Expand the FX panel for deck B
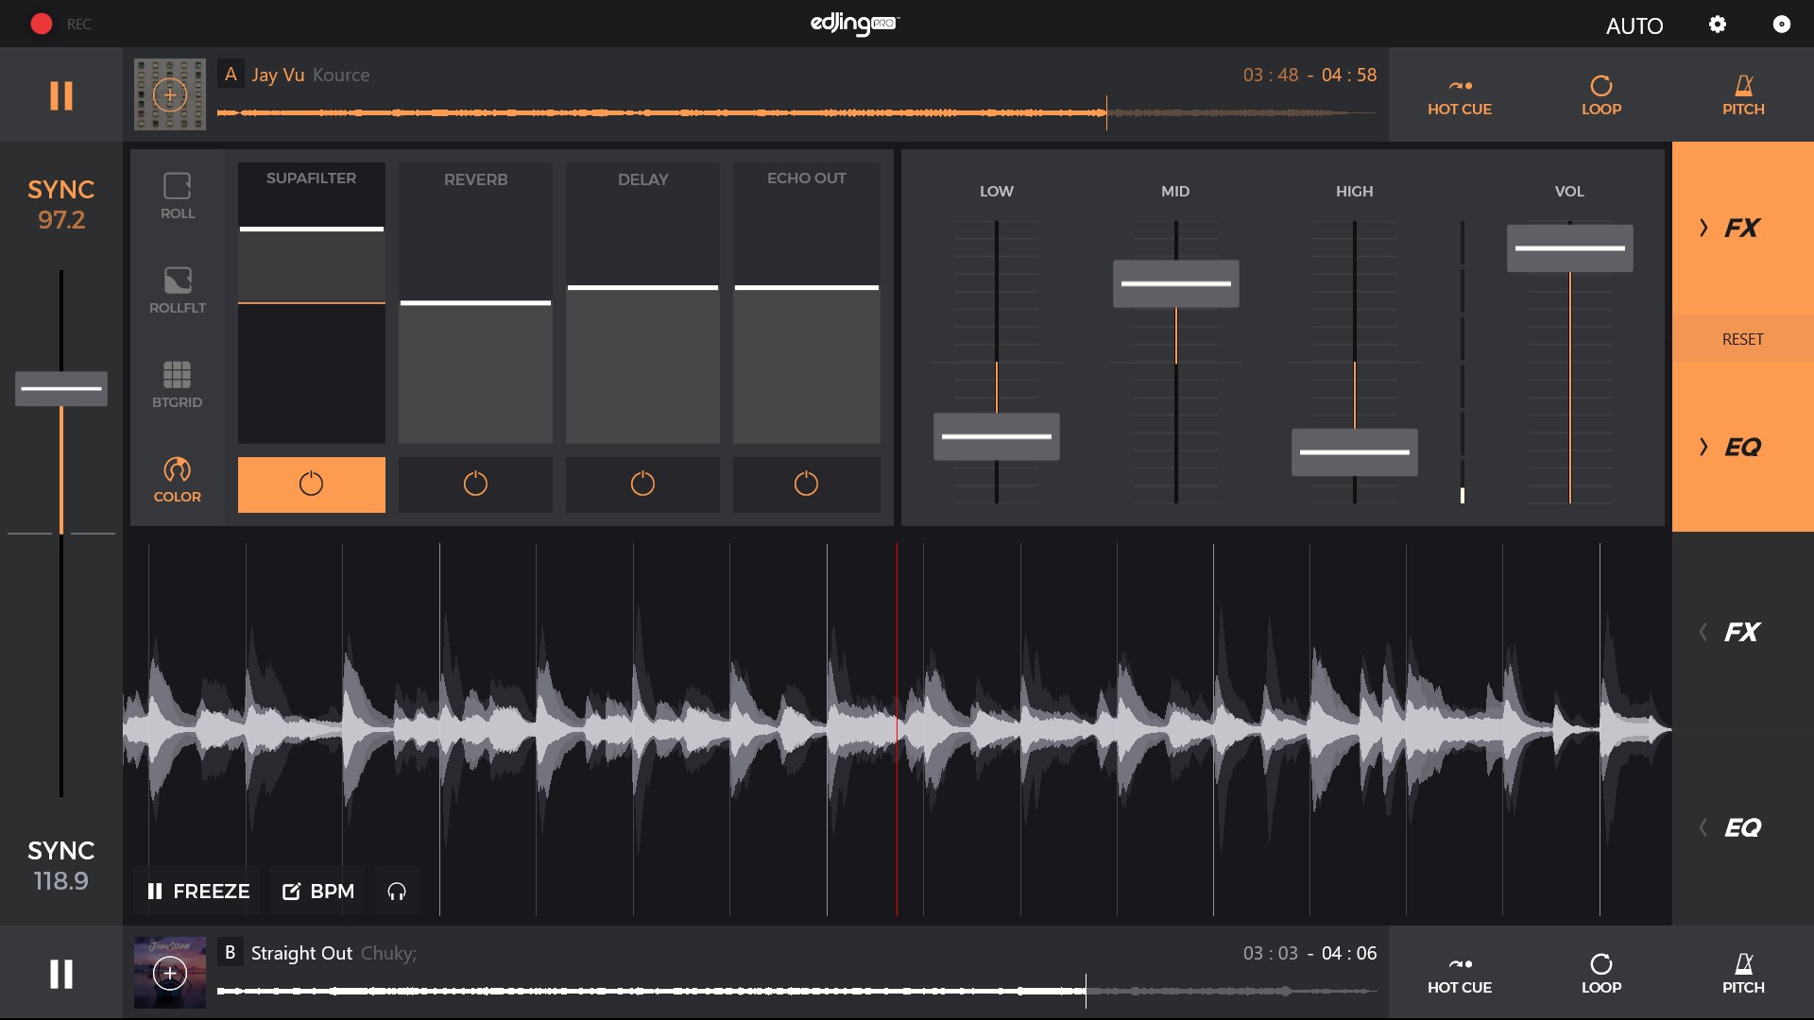Viewport: 1814px width, 1020px height. point(1741,632)
